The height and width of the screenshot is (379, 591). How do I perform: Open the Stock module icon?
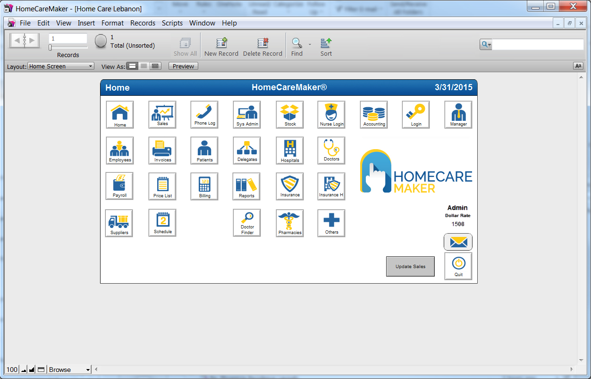(290, 115)
